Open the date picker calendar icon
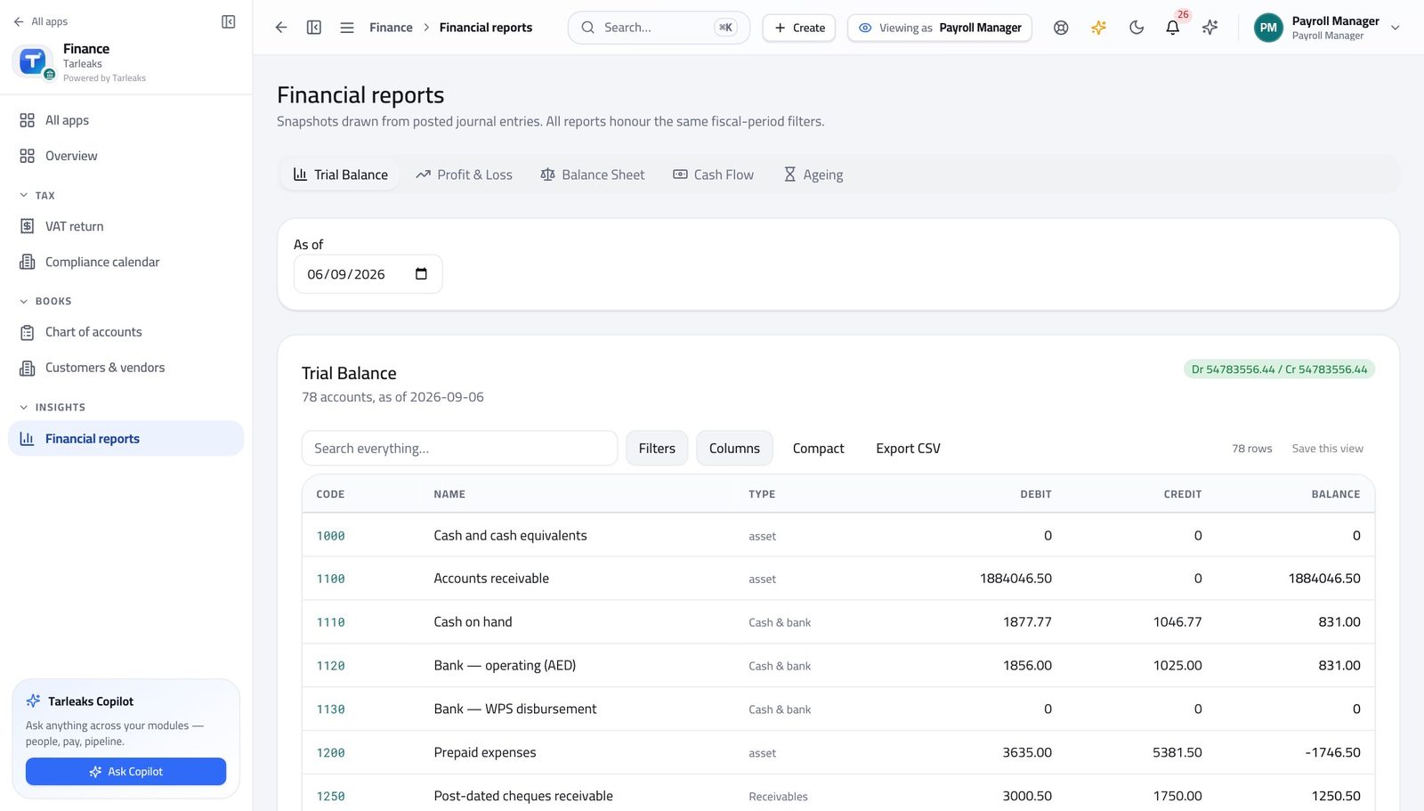This screenshot has width=1424, height=811. [421, 274]
